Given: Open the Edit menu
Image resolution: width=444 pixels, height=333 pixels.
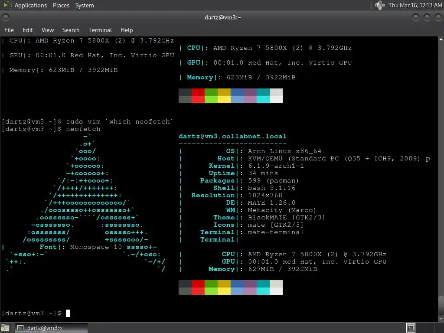Looking at the screenshot, I should [x=27, y=30].
